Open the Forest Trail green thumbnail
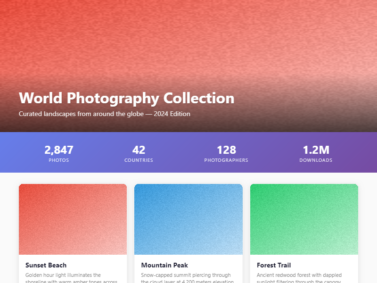377x283 pixels. (x=304, y=219)
